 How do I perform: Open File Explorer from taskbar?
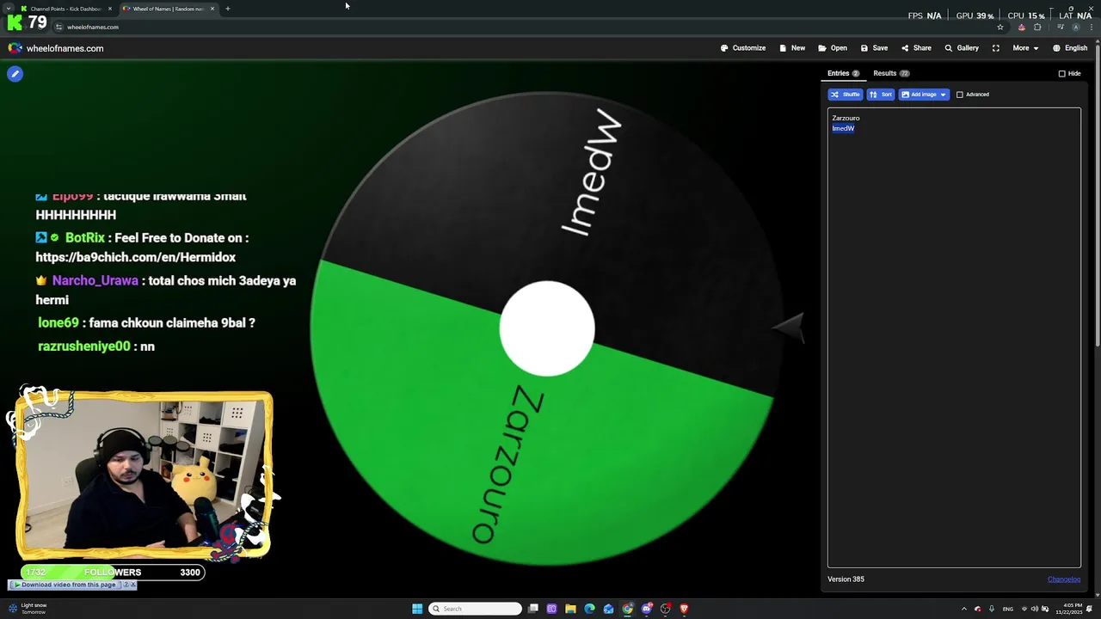tap(570, 609)
